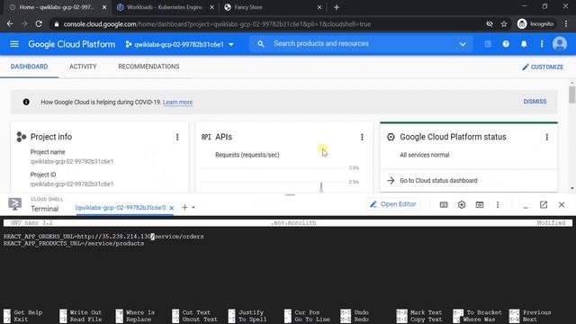576x324 pixels.
Task: Open the notifications bell
Action: point(524,44)
